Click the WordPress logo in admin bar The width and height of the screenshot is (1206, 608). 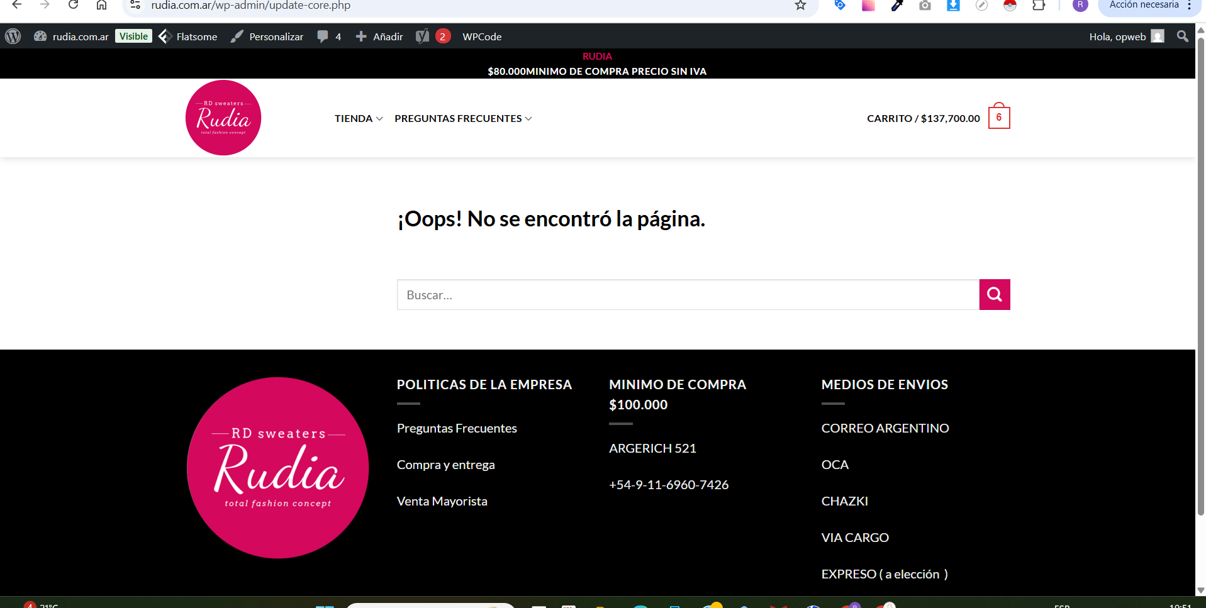13,36
